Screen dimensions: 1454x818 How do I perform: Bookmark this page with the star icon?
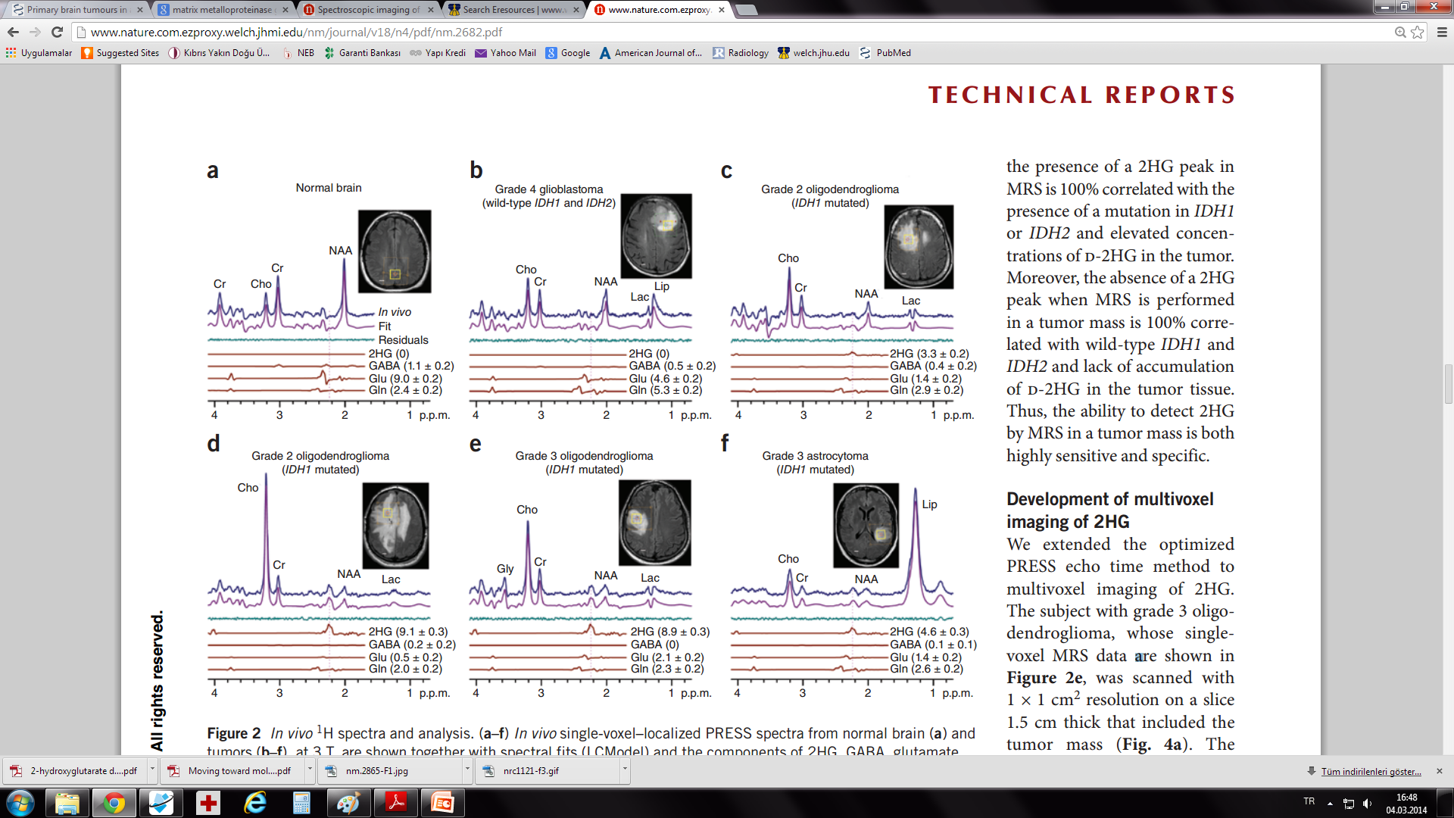[x=1417, y=32]
